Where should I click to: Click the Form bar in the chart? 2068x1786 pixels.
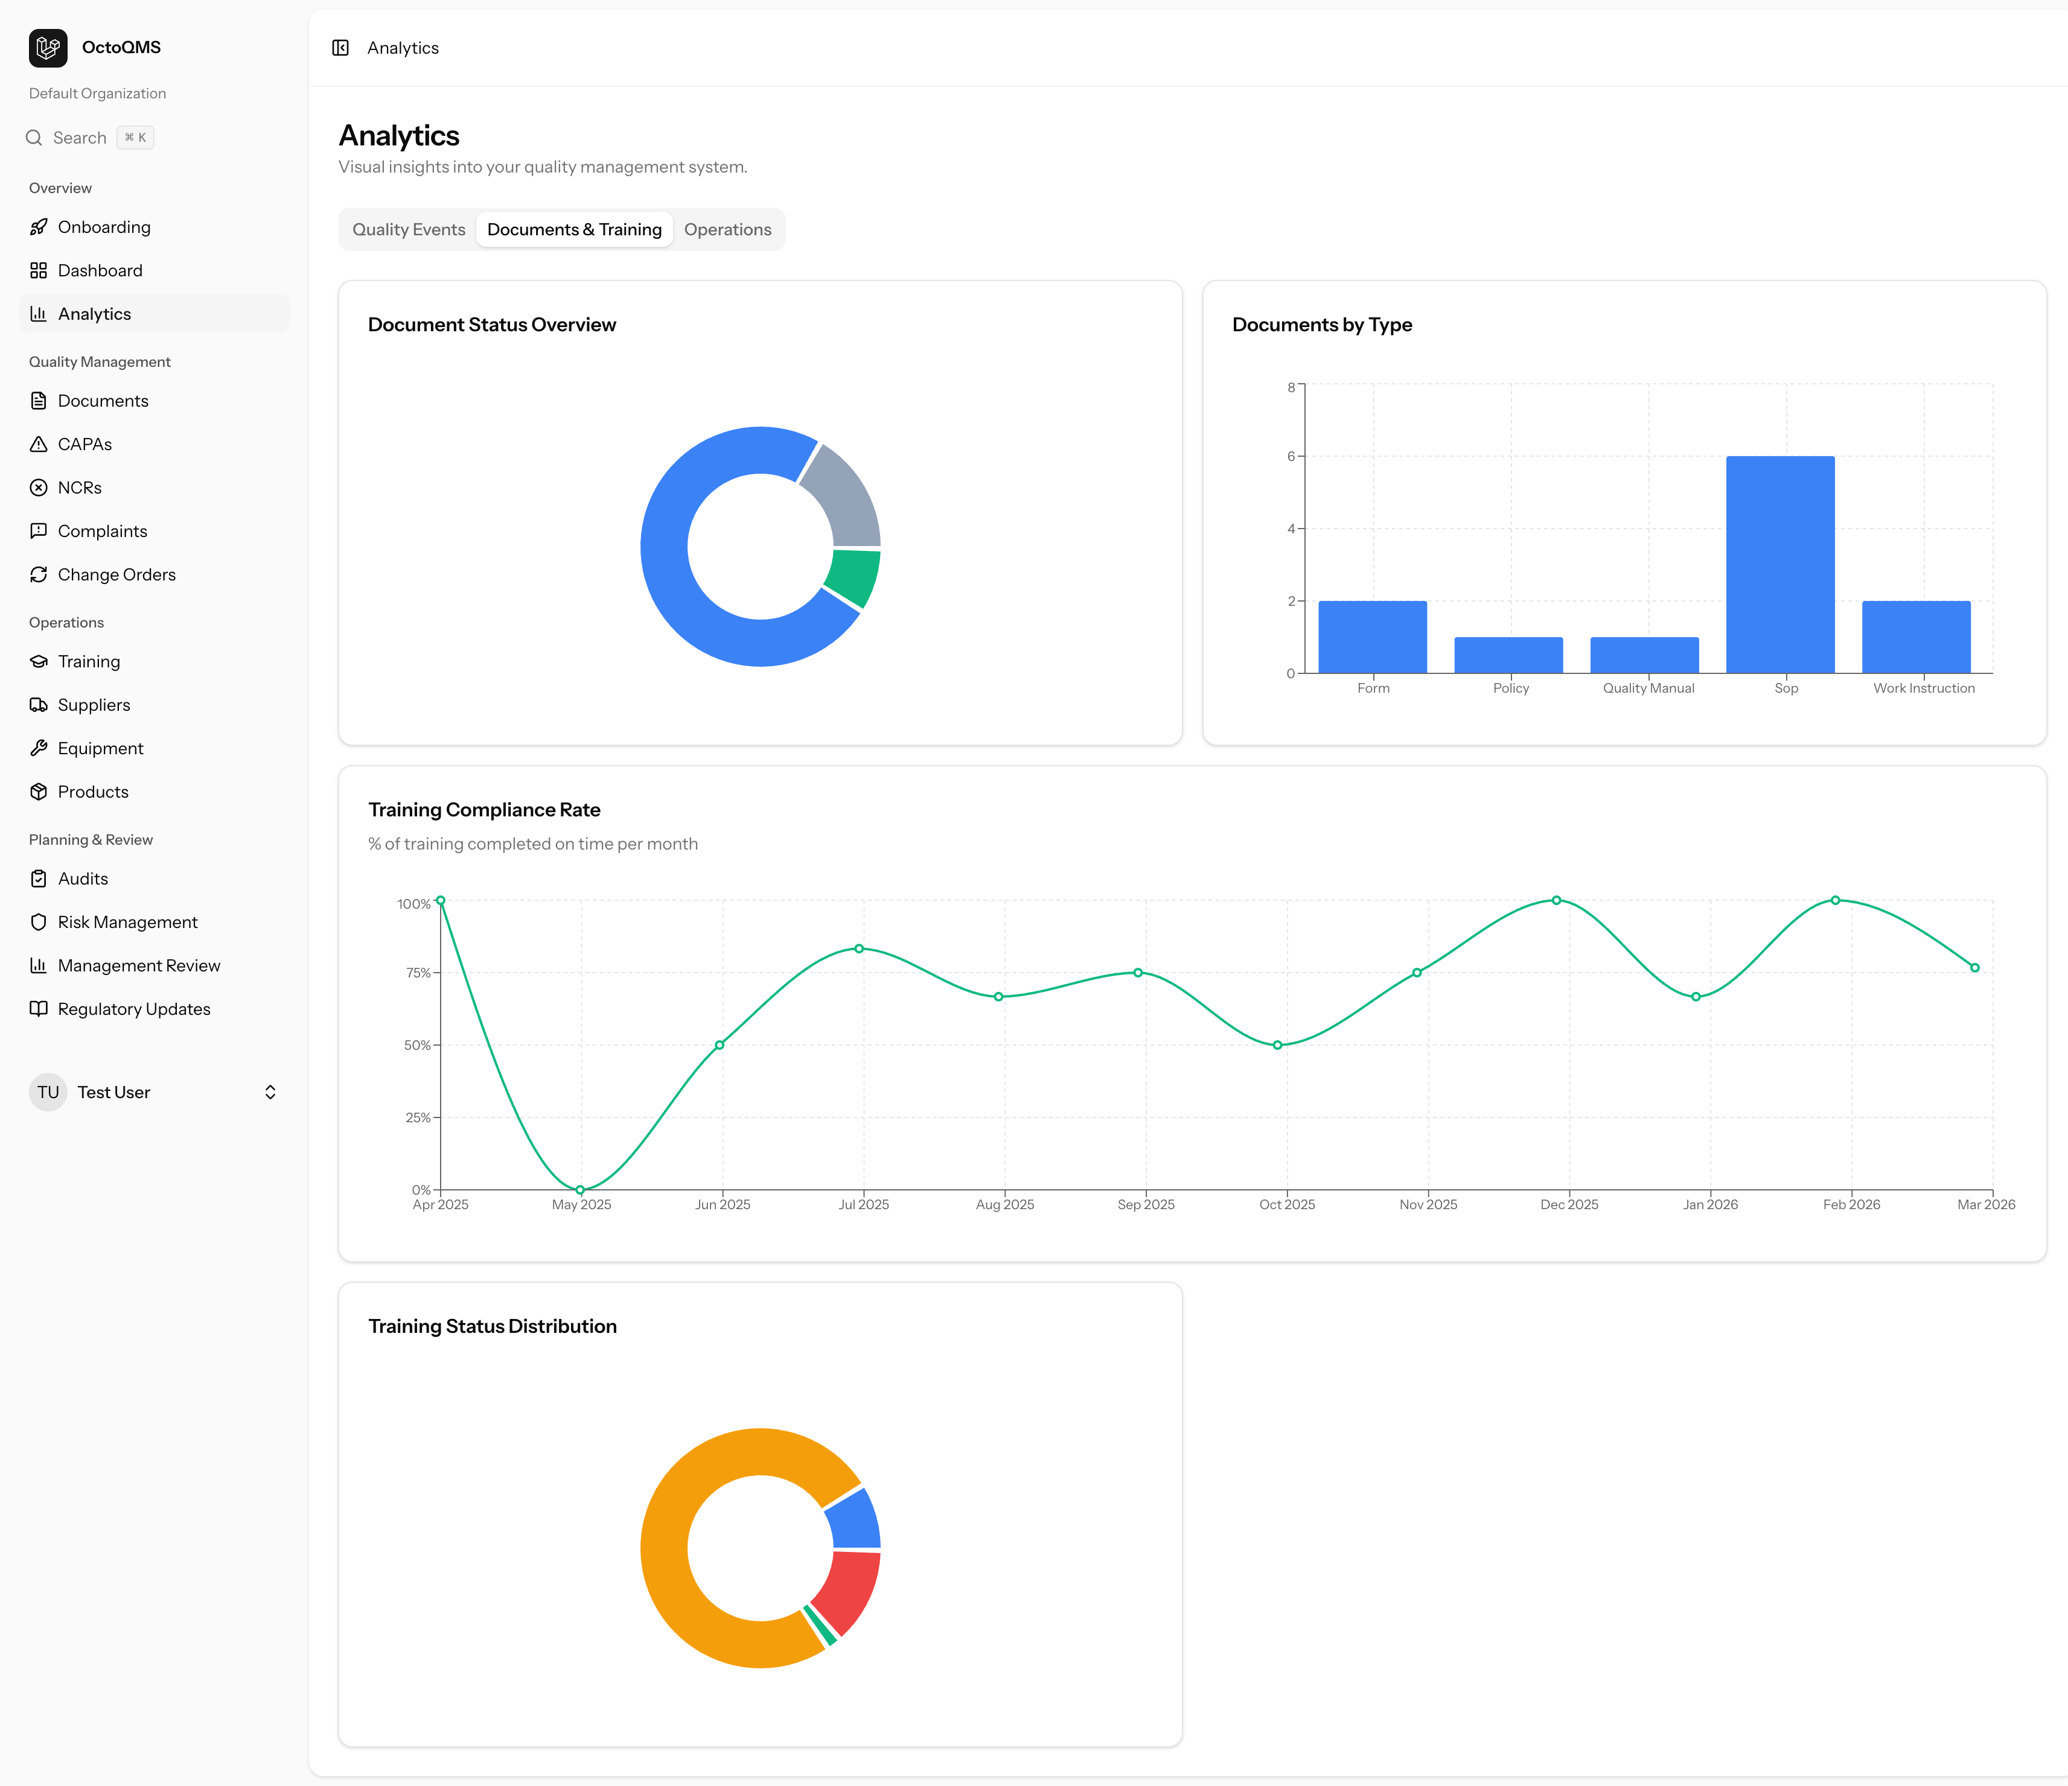pos(1373,637)
